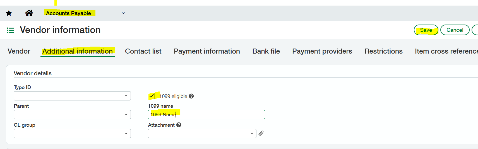Expand the GL group dropdown

pos(72,133)
